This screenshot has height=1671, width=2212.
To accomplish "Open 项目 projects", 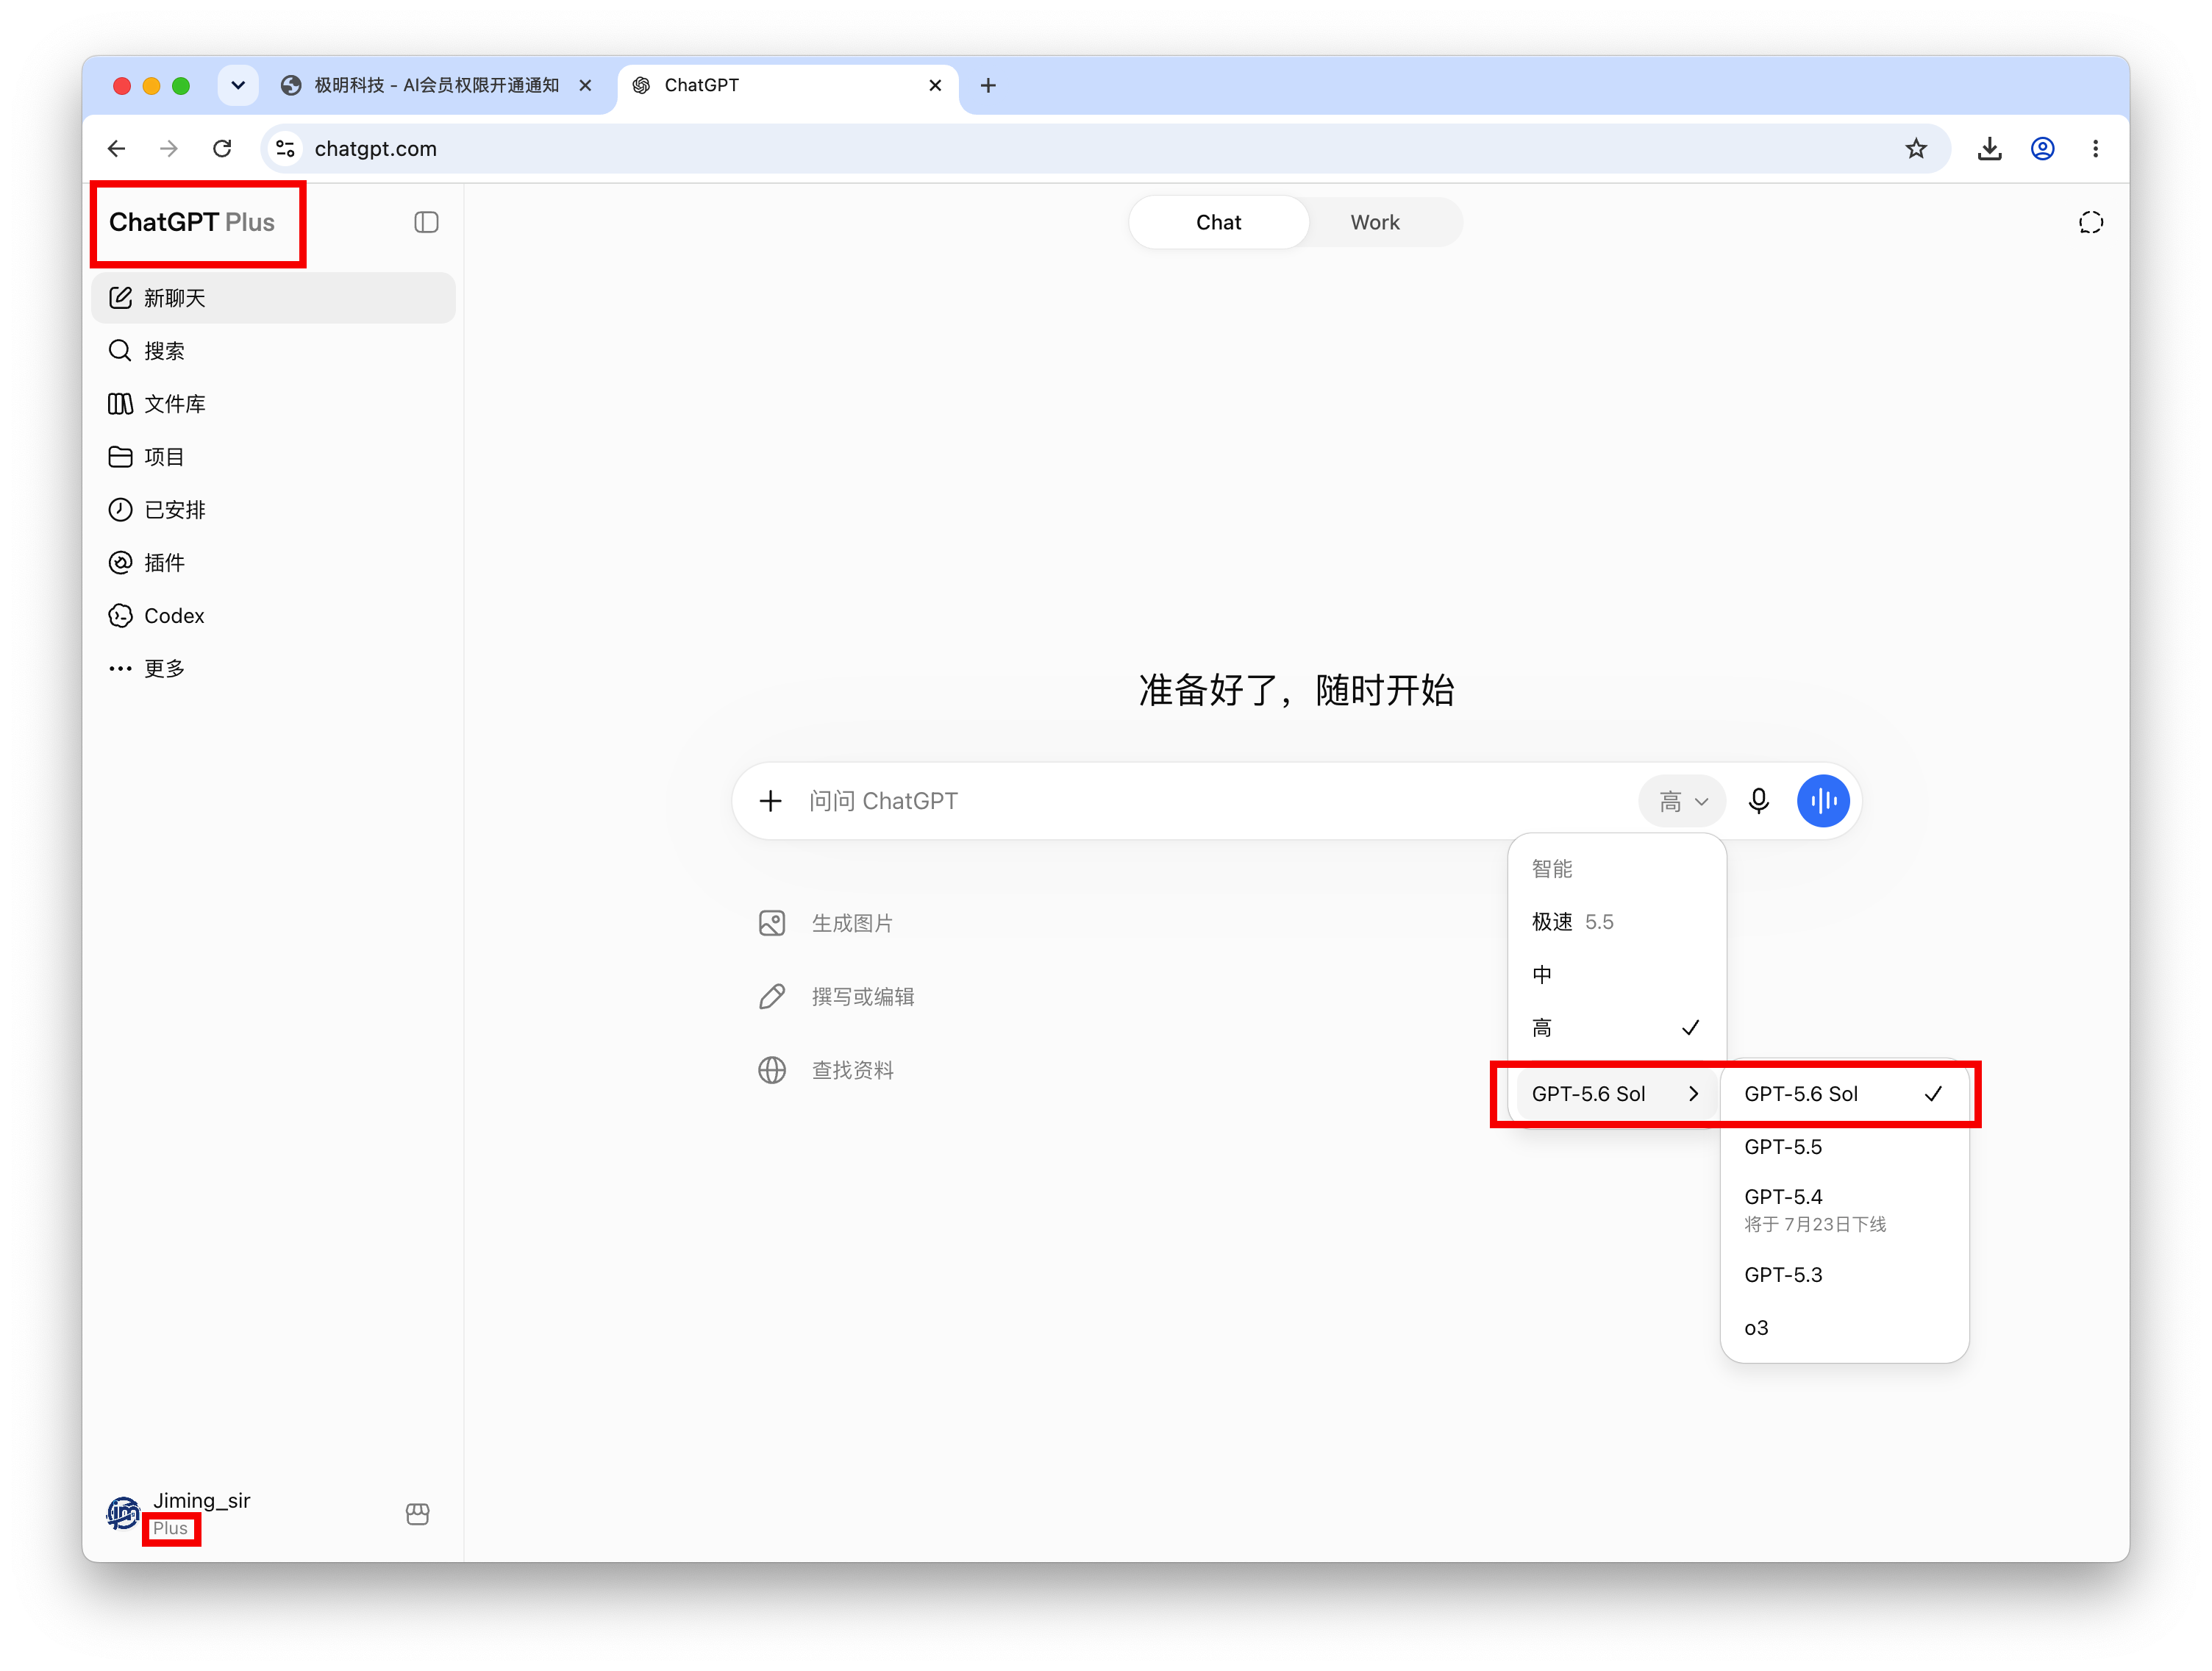I will click(x=273, y=457).
